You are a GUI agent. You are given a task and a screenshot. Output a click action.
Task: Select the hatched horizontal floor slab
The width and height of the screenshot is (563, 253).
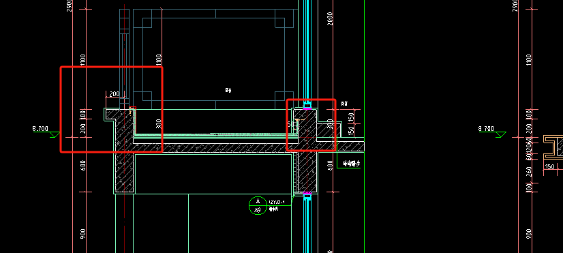point(215,148)
